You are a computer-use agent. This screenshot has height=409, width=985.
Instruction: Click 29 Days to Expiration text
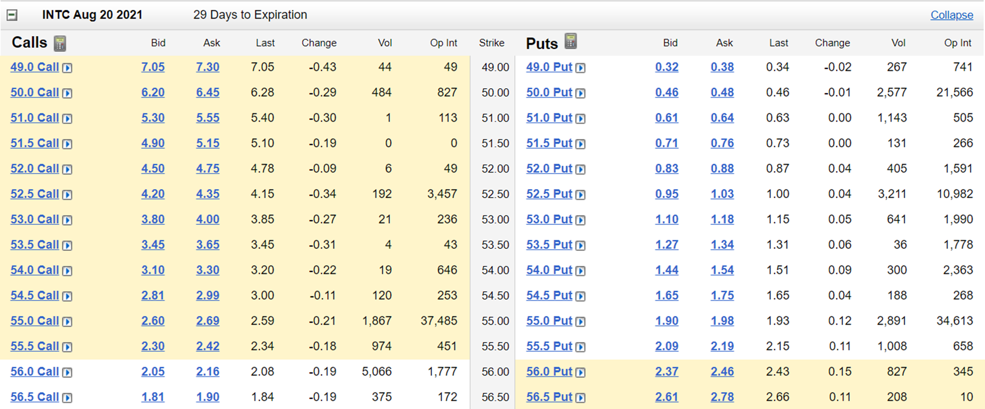click(250, 15)
